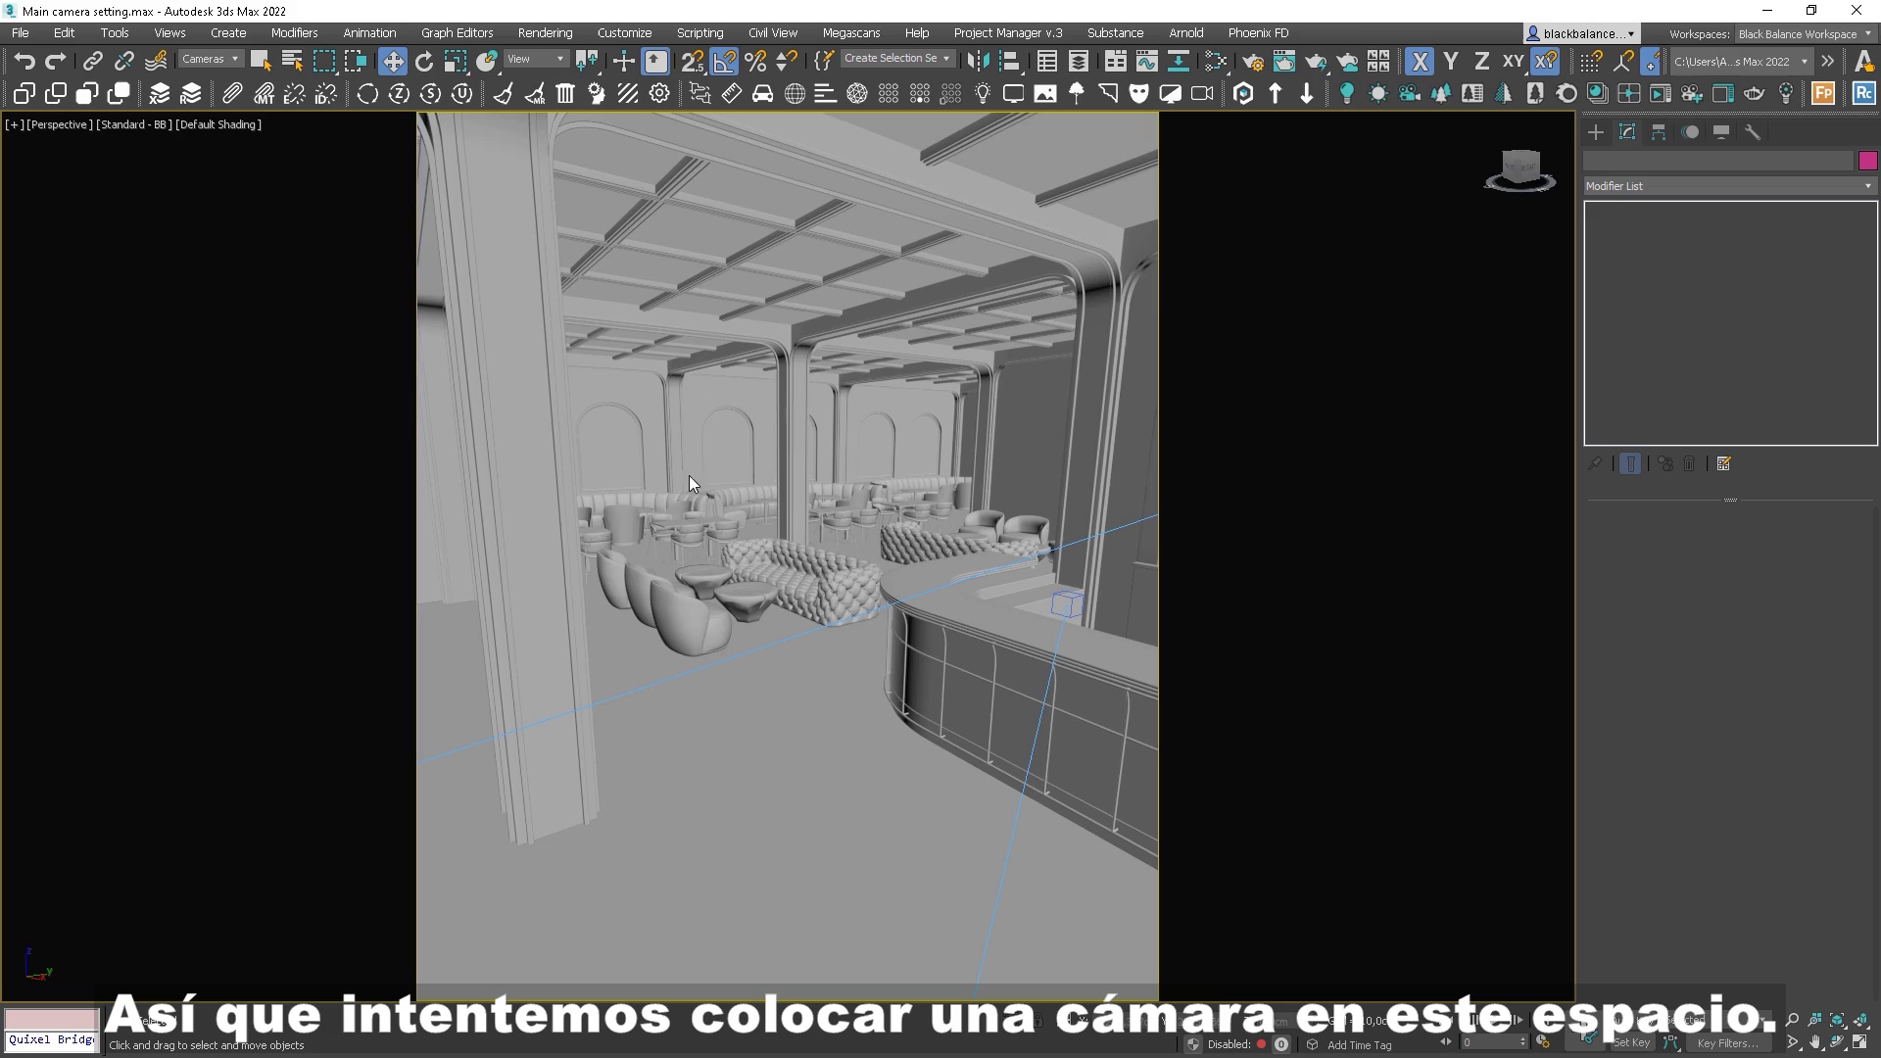This screenshot has width=1881, height=1058.
Task: Click the Mirror tool icon
Action: point(977,61)
